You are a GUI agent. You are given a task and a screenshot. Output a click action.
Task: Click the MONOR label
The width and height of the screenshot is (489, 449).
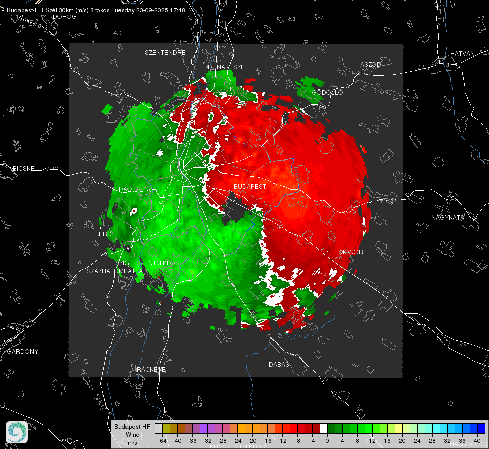point(351,252)
